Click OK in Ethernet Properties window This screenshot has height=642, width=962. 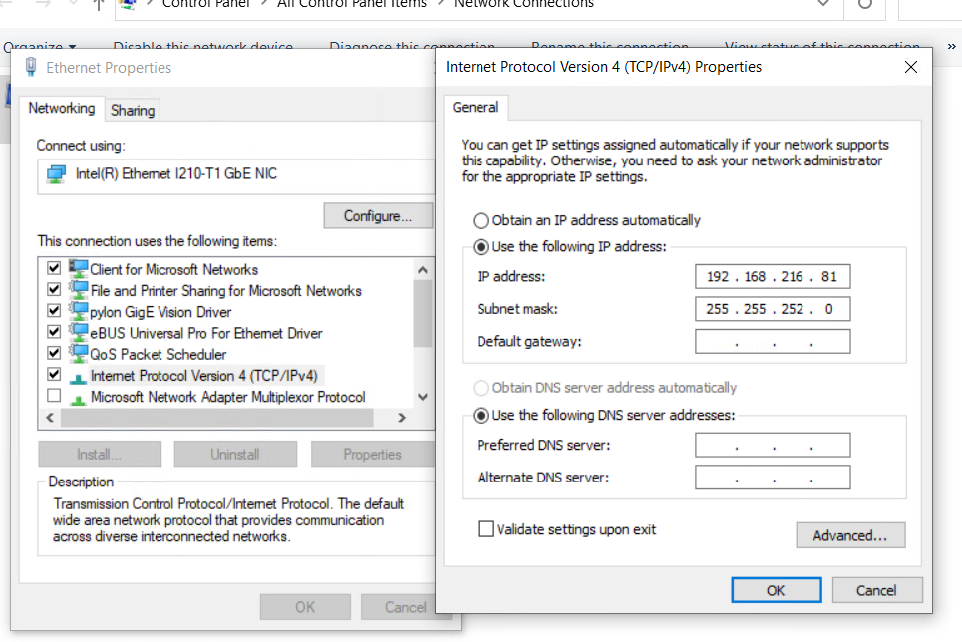pyautogui.click(x=305, y=607)
